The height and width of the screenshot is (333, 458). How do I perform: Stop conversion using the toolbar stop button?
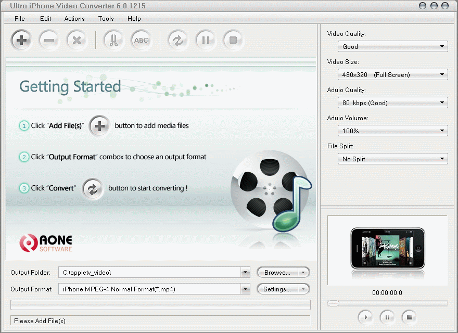point(233,40)
